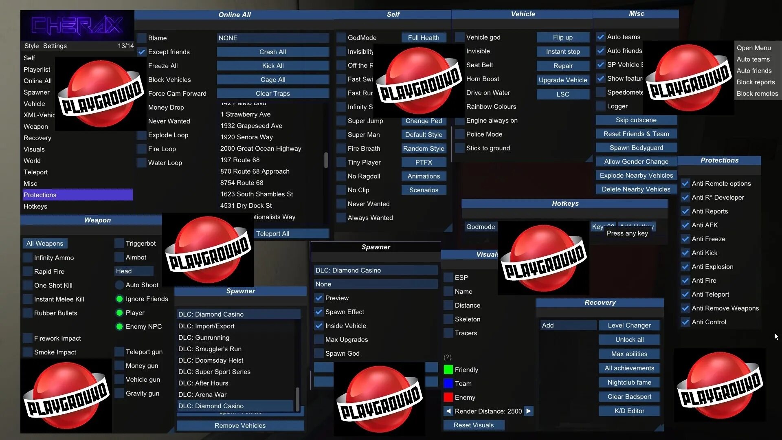Image resolution: width=782 pixels, height=440 pixels.
Task: Open the Blame NONE dropdown
Action: 273,38
